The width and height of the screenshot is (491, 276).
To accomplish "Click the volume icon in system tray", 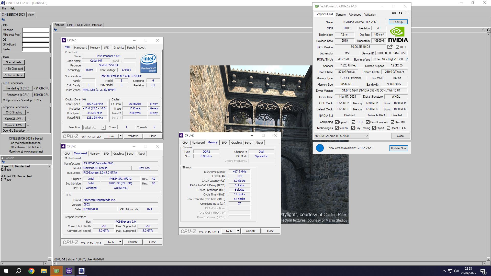I will [x=456, y=271].
